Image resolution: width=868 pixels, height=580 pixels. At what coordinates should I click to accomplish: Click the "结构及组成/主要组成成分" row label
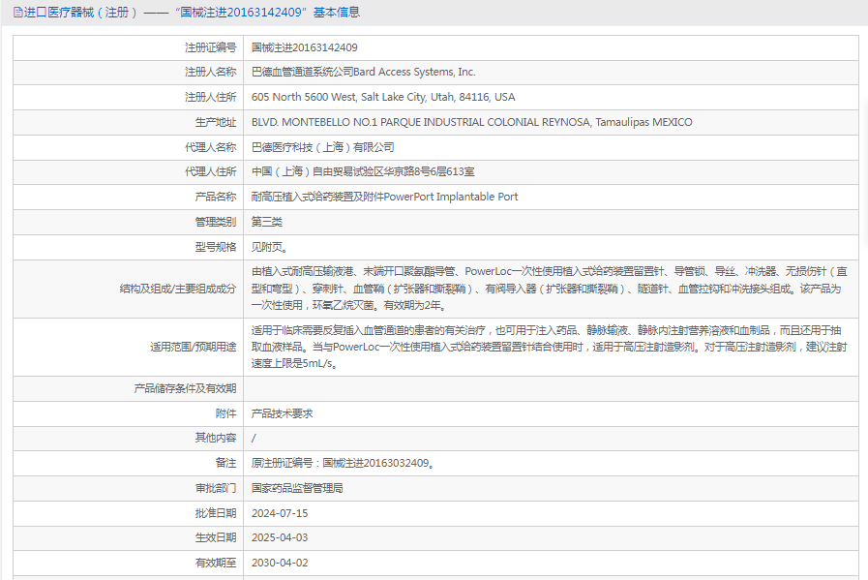click(x=178, y=289)
